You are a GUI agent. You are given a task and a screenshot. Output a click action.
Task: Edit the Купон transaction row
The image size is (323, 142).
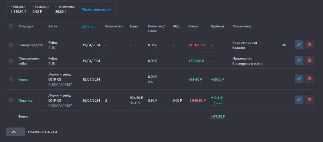coord(299,79)
